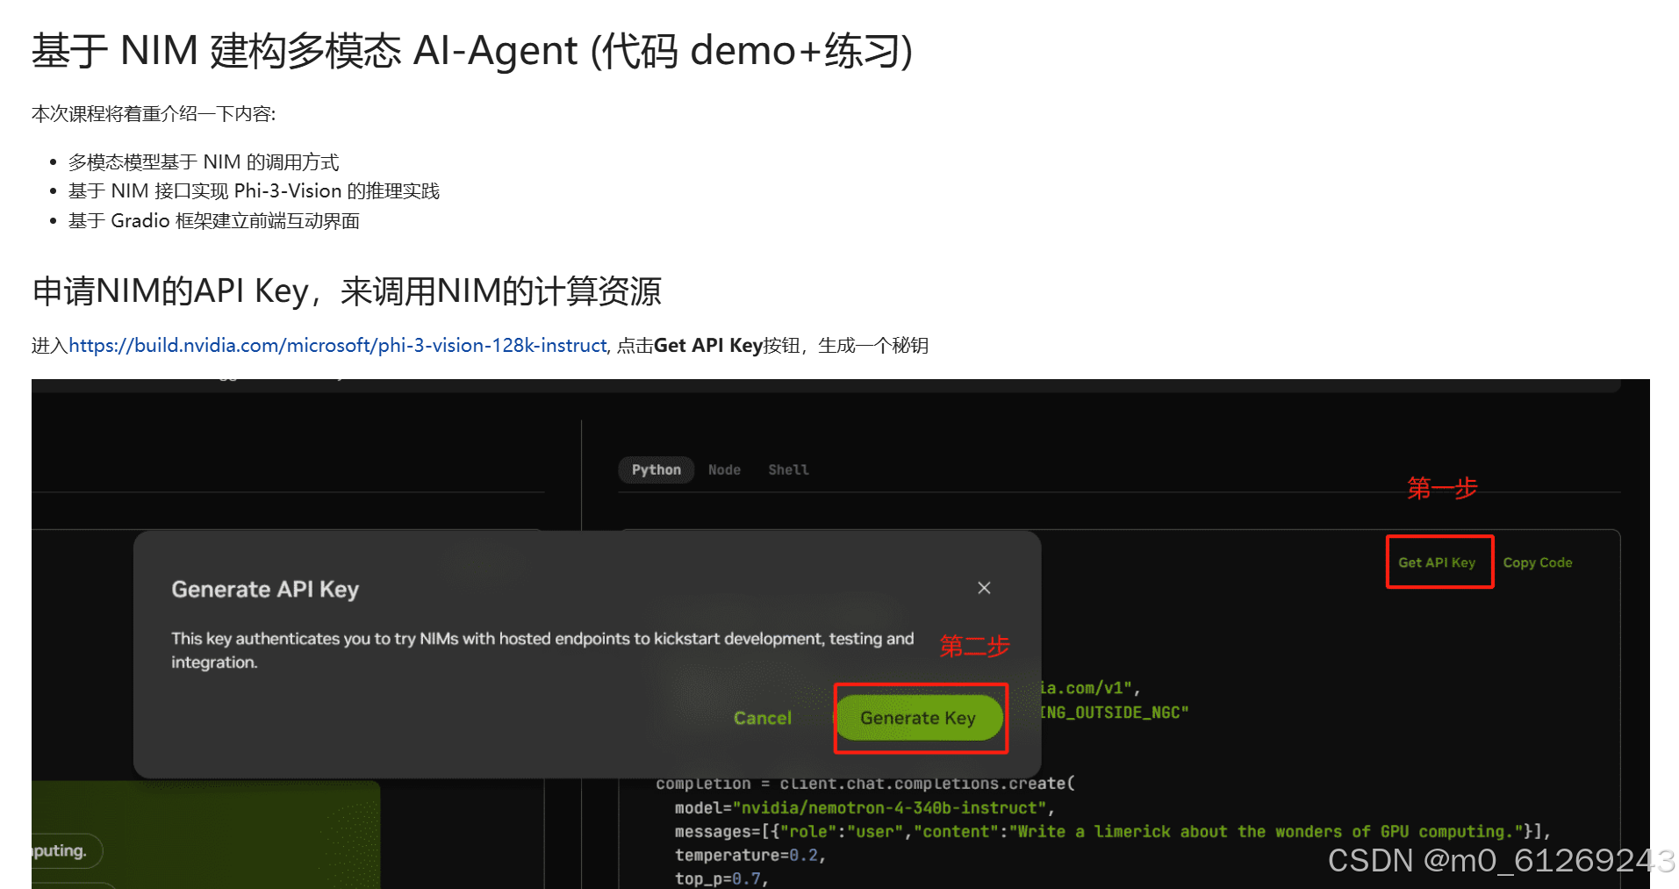Close the Generate API Key dialog

[984, 588]
